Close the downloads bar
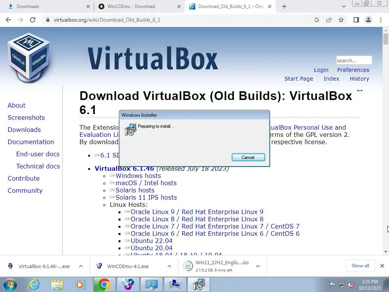The image size is (389, 292). pos(382,266)
